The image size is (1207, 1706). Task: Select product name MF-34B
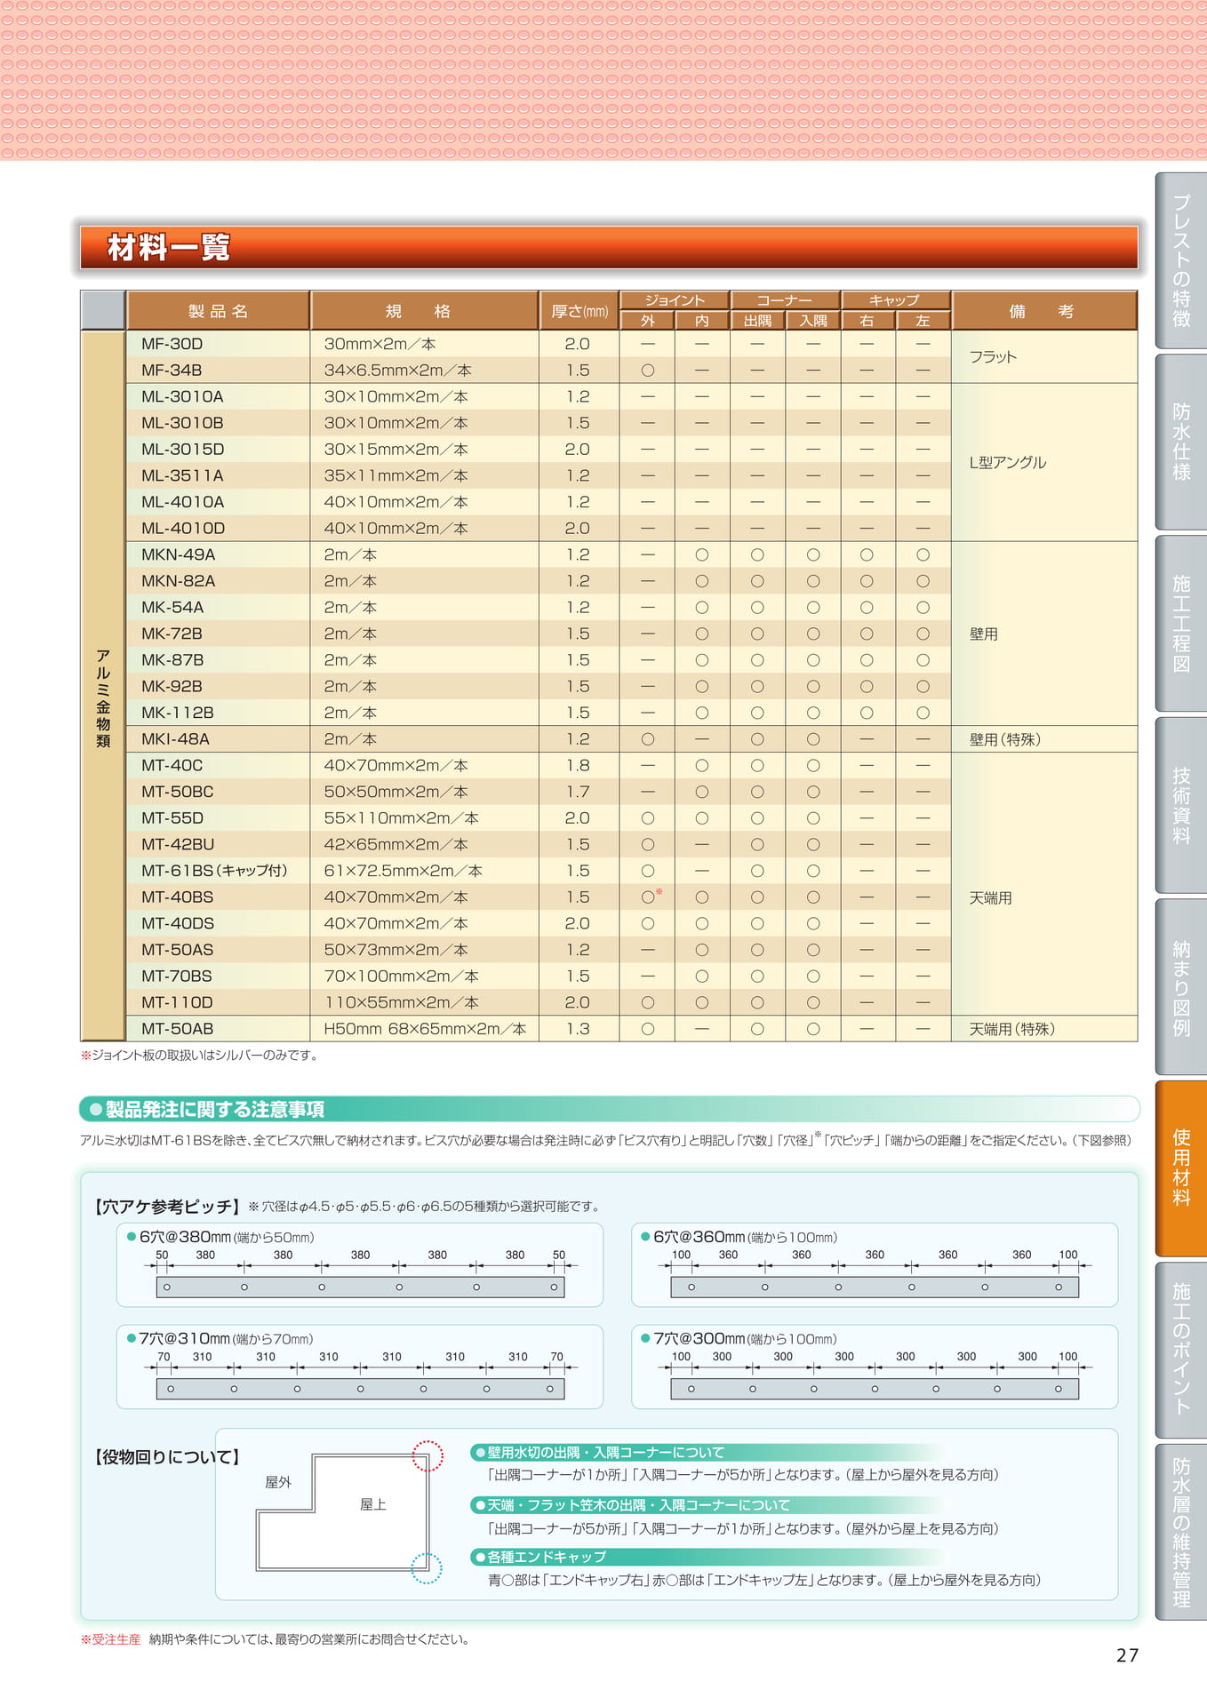coord(172,371)
